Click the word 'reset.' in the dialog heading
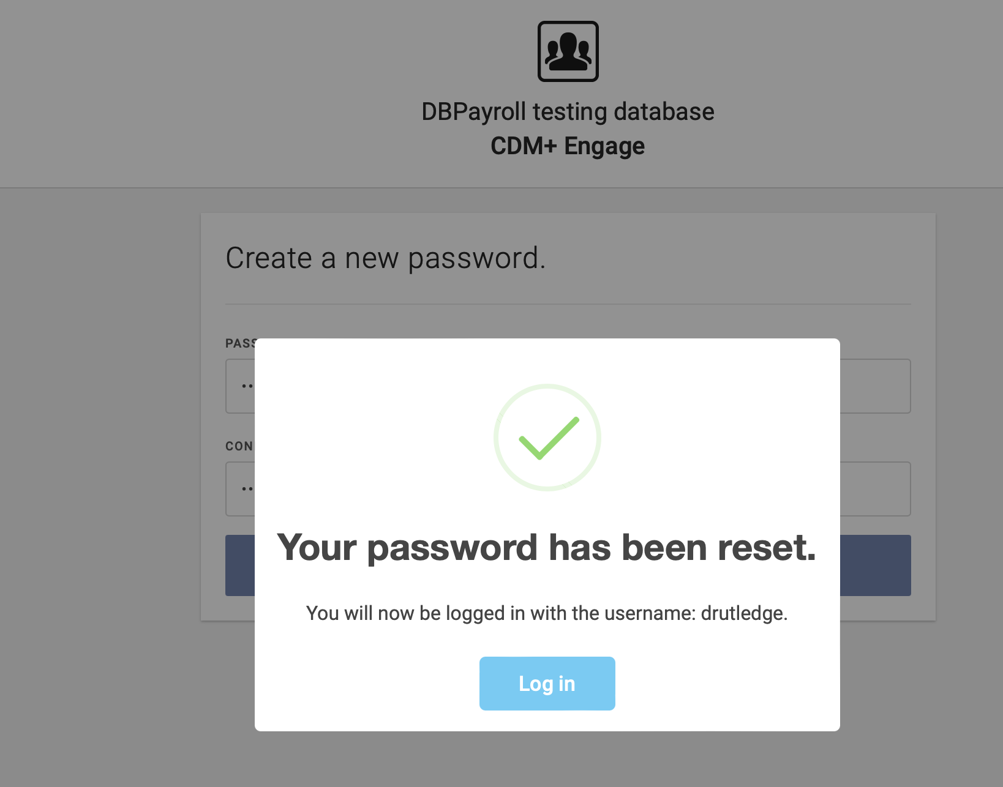The image size is (1003, 787). tap(767, 547)
